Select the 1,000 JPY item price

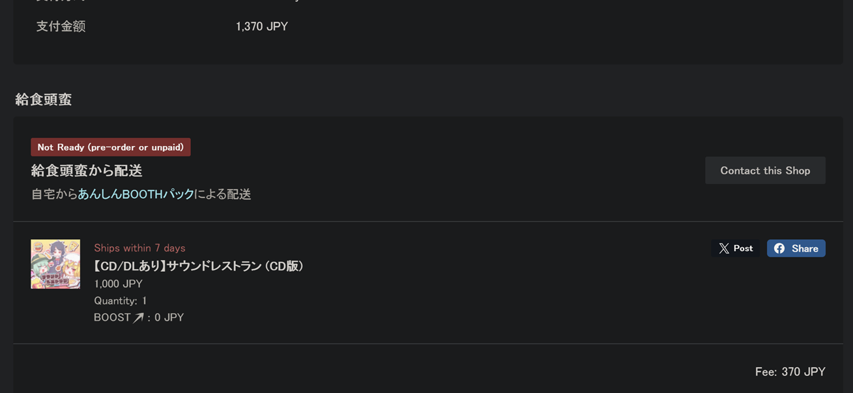click(118, 284)
